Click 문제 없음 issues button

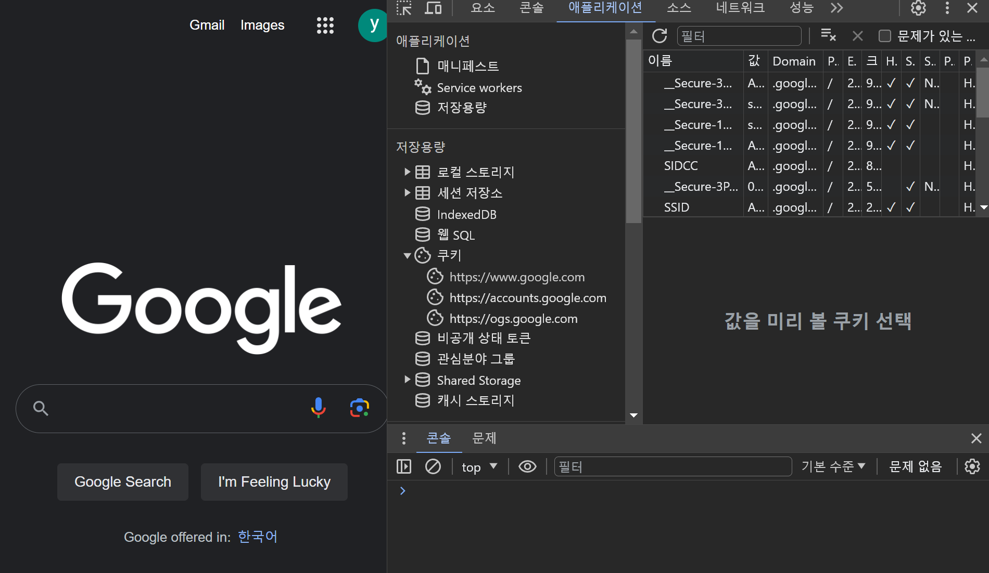pos(916,466)
